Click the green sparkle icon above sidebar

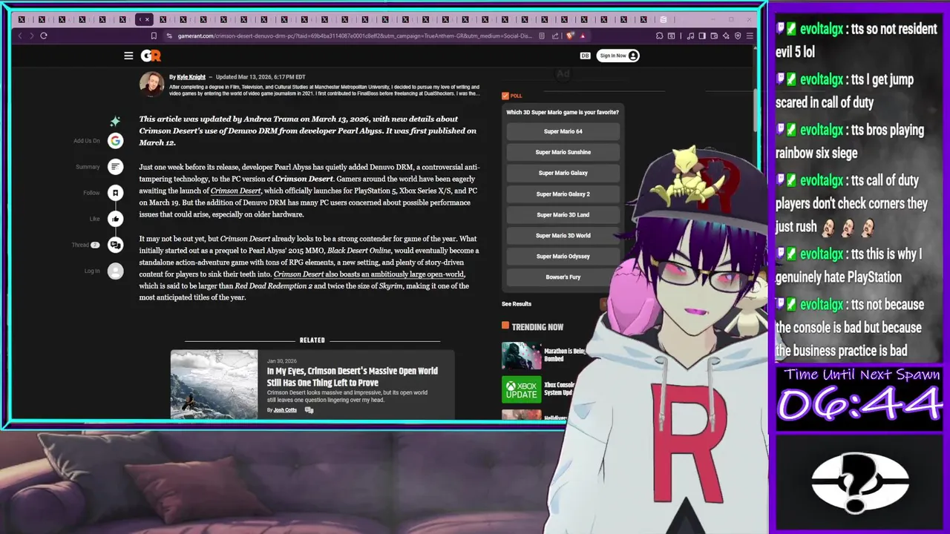coord(115,121)
